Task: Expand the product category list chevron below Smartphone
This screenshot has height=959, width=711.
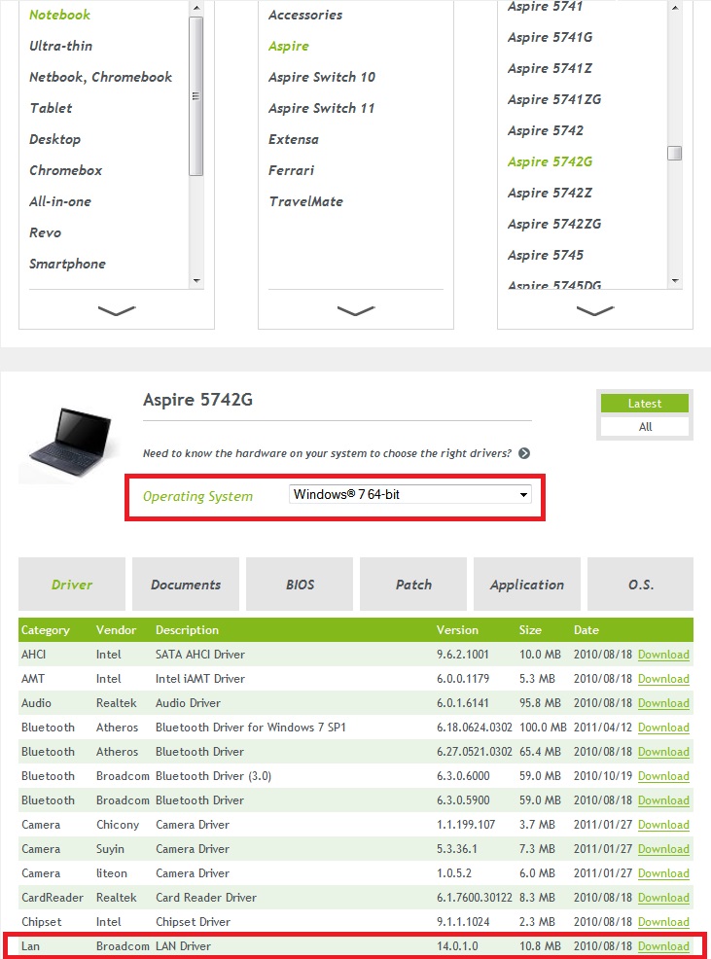Action: pyautogui.click(x=117, y=311)
